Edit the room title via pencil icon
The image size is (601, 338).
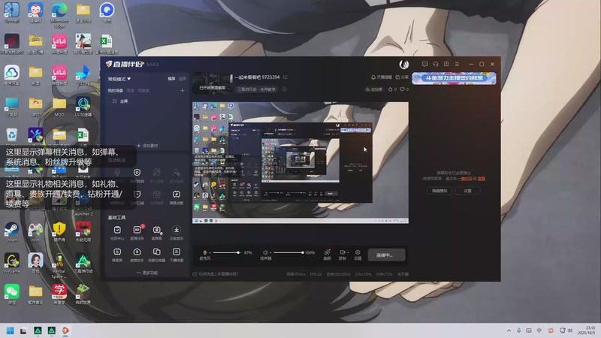(285, 77)
